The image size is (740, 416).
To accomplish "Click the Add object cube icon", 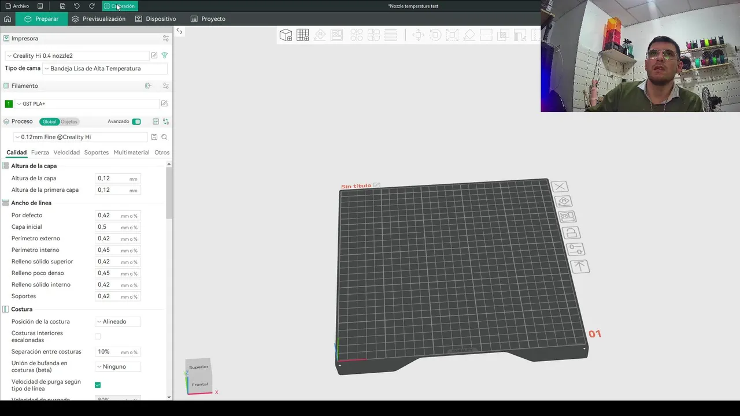I will pyautogui.click(x=286, y=35).
